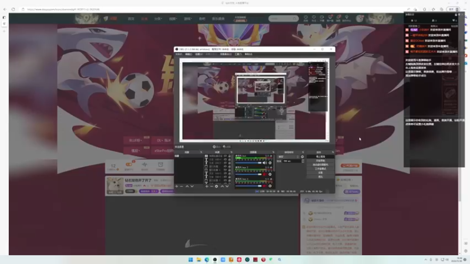The height and width of the screenshot is (264, 470).
Task: Move scene up in OBS Scenes dock
Action: [187, 186]
